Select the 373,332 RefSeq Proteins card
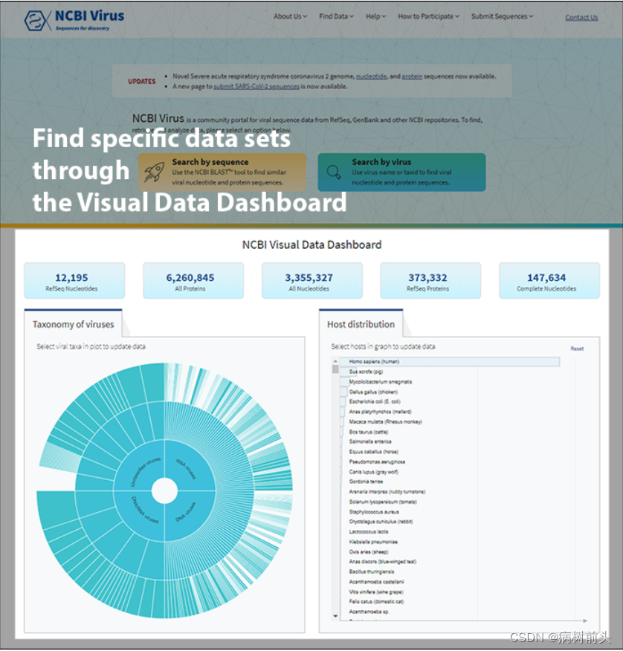 [x=430, y=281]
